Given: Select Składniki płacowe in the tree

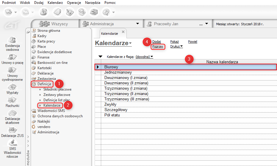Looking at the screenshot, I should point(57,89).
